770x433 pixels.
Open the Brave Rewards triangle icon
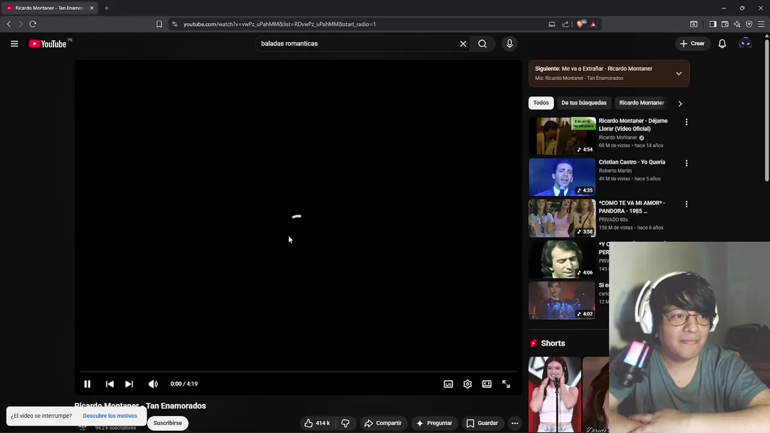[593, 24]
